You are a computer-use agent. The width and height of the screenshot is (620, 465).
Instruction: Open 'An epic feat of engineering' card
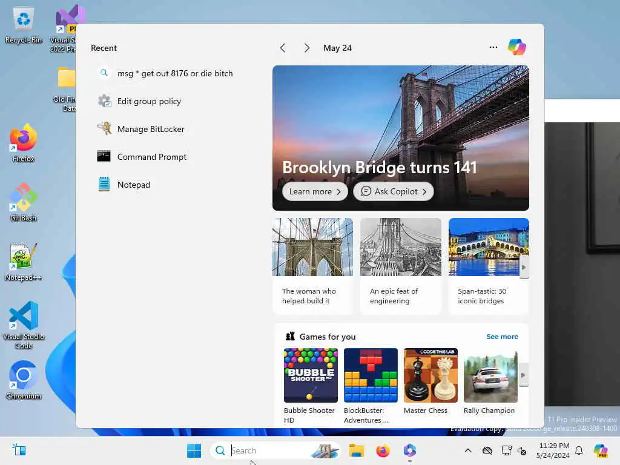[x=401, y=266]
